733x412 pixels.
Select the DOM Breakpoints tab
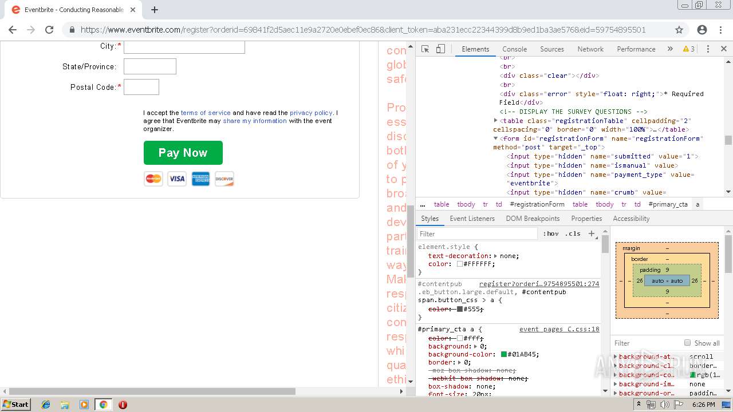click(533, 219)
